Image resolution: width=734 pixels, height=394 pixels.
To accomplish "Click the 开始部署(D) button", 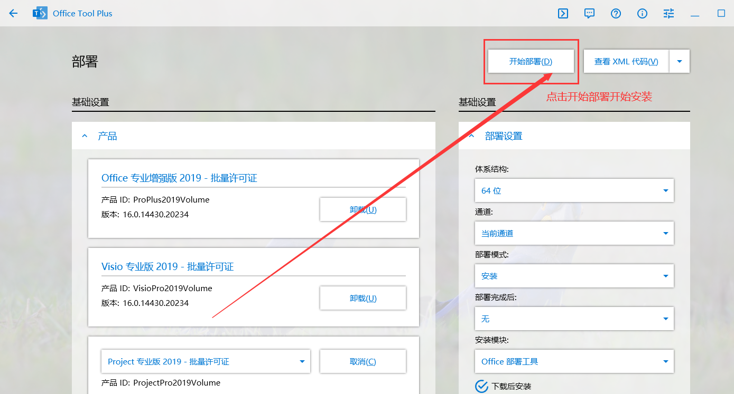I will [531, 61].
